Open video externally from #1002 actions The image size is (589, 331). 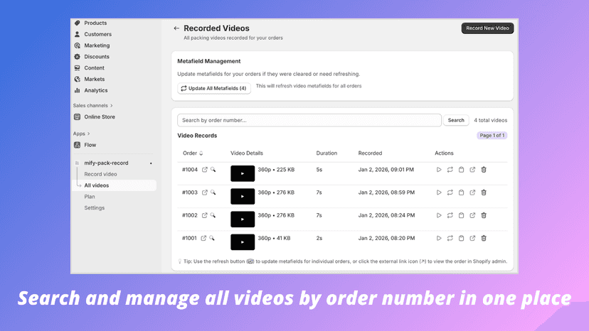click(x=472, y=215)
